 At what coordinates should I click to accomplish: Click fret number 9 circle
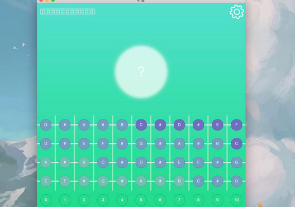tap(217, 200)
